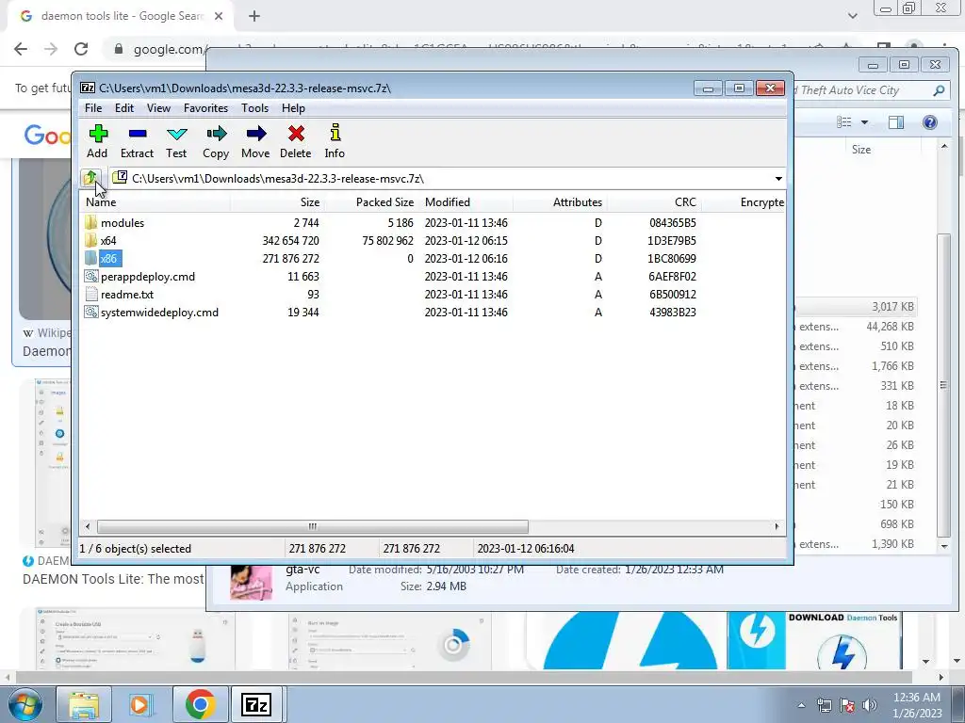The height and width of the screenshot is (723, 965).
Task: Select the Copy toolbar icon
Action: [x=216, y=134]
